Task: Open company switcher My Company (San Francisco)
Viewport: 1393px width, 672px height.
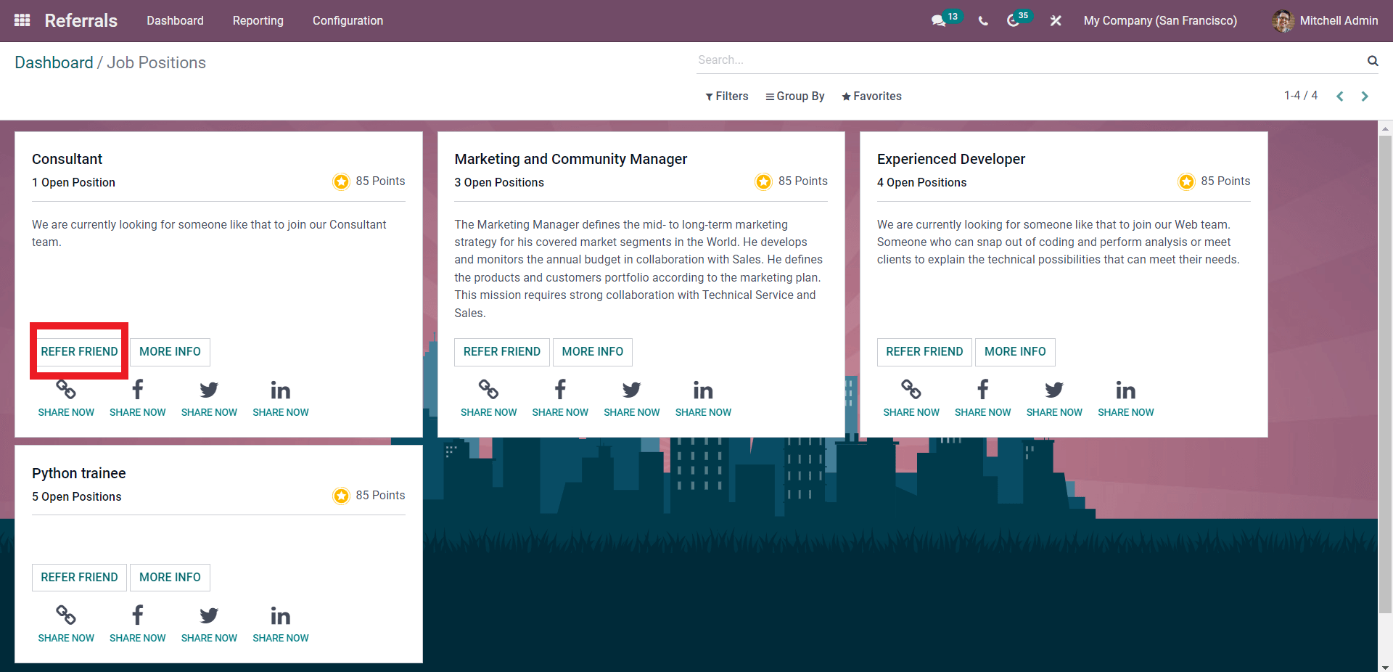Action: coord(1160,21)
